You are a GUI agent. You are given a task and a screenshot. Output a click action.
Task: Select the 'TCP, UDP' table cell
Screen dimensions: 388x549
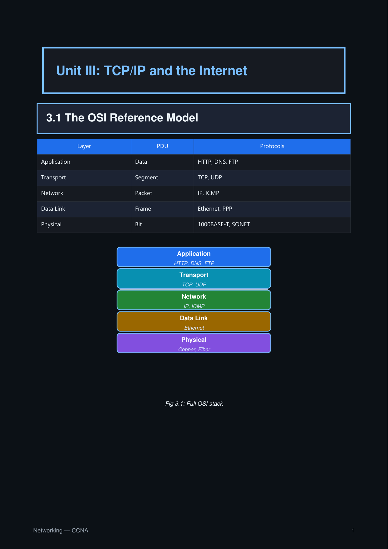pyautogui.click(x=272, y=178)
